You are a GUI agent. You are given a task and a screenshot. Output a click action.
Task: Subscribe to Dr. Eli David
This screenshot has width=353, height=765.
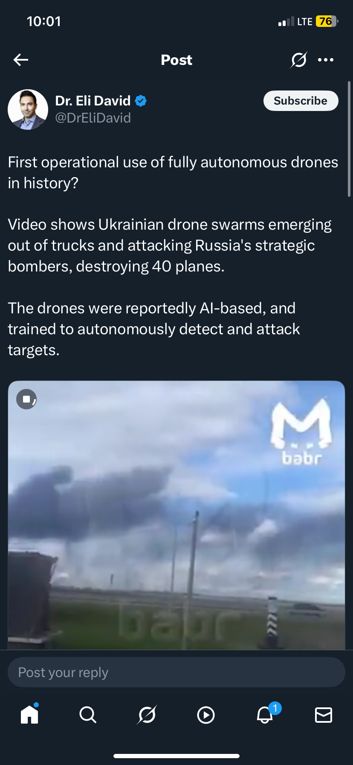point(301,101)
